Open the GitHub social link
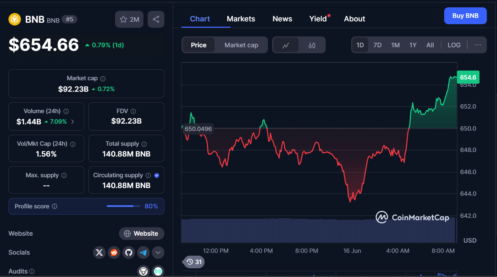The width and height of the screenshot is (497, 277). click(129, 252)
